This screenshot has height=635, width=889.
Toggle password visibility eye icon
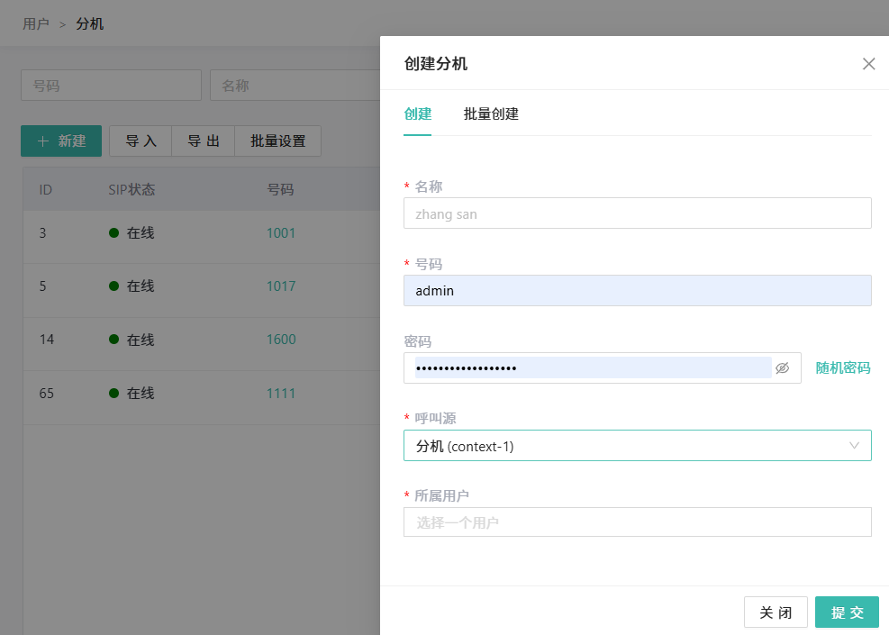(x=782, y=367)
